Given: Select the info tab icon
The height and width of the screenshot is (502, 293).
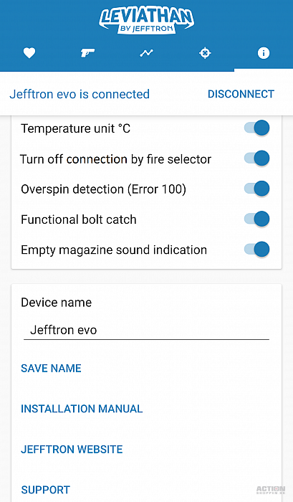Looking at the screenshot, I should (x=264, y=53).
